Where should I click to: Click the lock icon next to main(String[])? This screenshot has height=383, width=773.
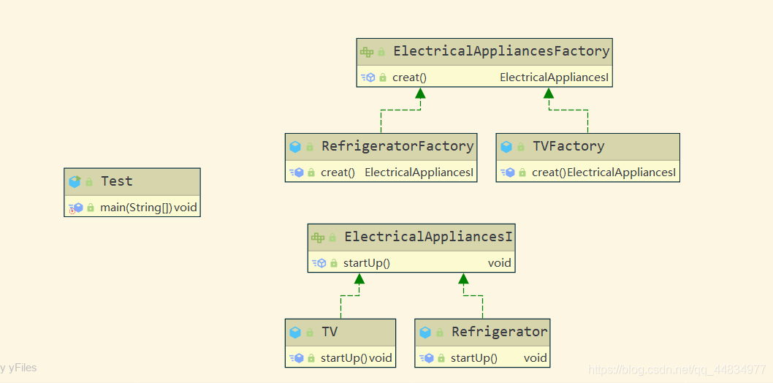point(91,208)
